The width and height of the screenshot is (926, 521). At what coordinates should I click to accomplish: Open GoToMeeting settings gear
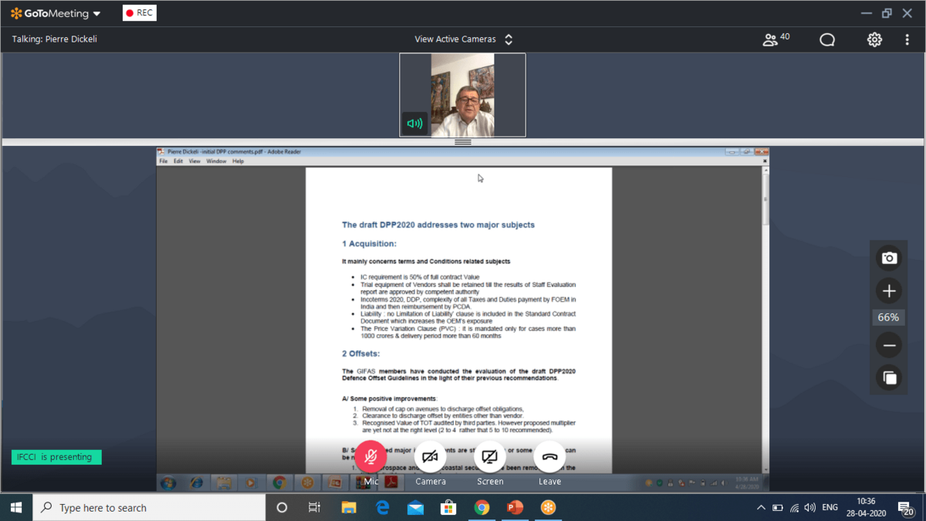pos(874,39)
